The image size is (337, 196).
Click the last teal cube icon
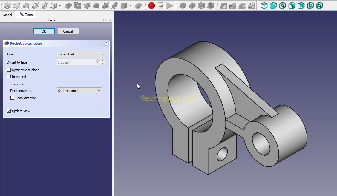point(320,5)
